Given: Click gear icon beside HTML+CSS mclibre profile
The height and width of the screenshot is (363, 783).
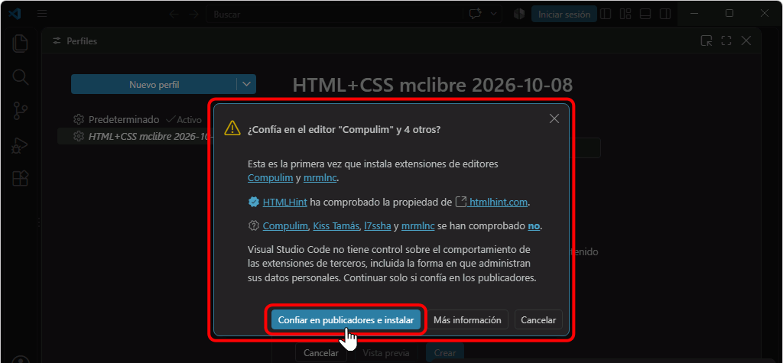Looking at the screenshot, I should tap(78, 136).
